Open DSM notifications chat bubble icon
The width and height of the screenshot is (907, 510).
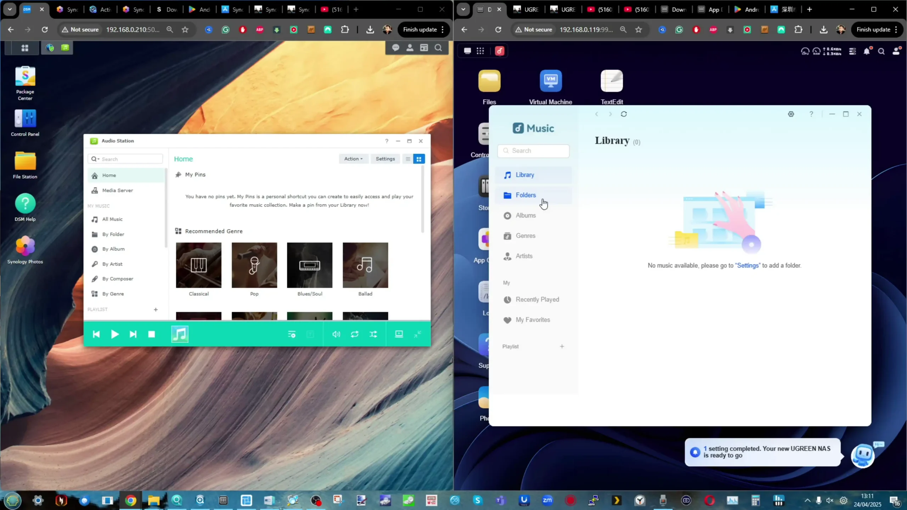(396, 48)
